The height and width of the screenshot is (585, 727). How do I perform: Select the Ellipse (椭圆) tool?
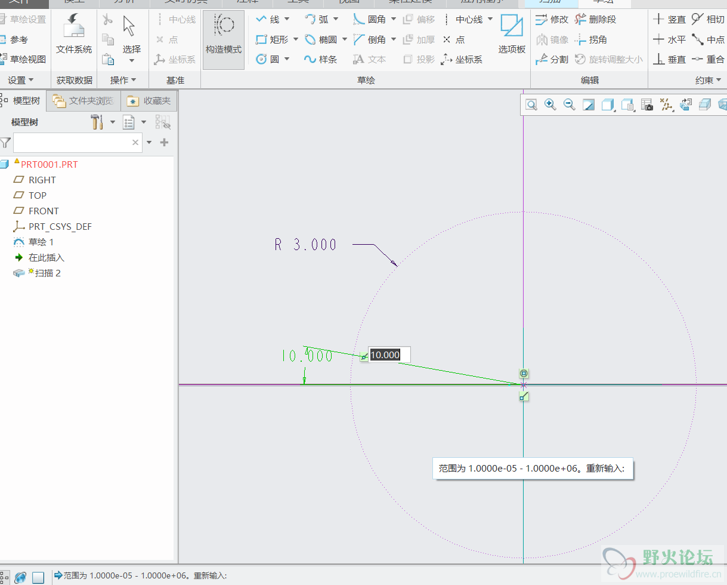point(320,39)
